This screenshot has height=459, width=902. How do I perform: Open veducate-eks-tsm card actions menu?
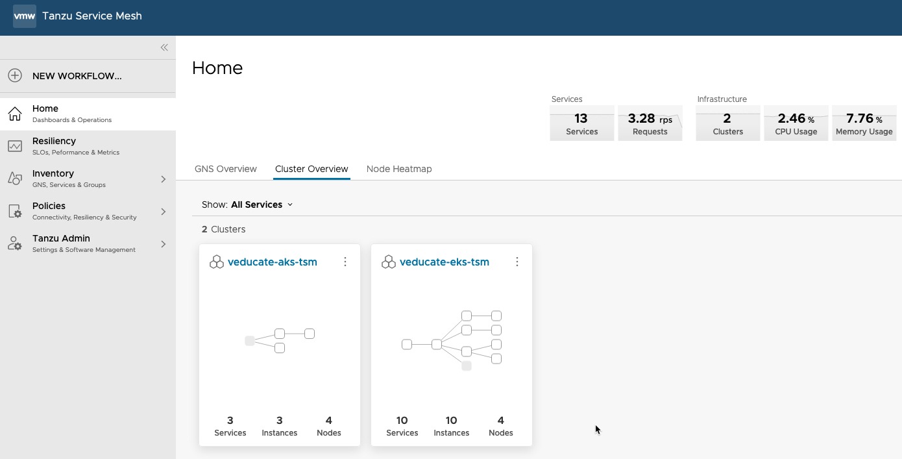[x=517, y=262]
